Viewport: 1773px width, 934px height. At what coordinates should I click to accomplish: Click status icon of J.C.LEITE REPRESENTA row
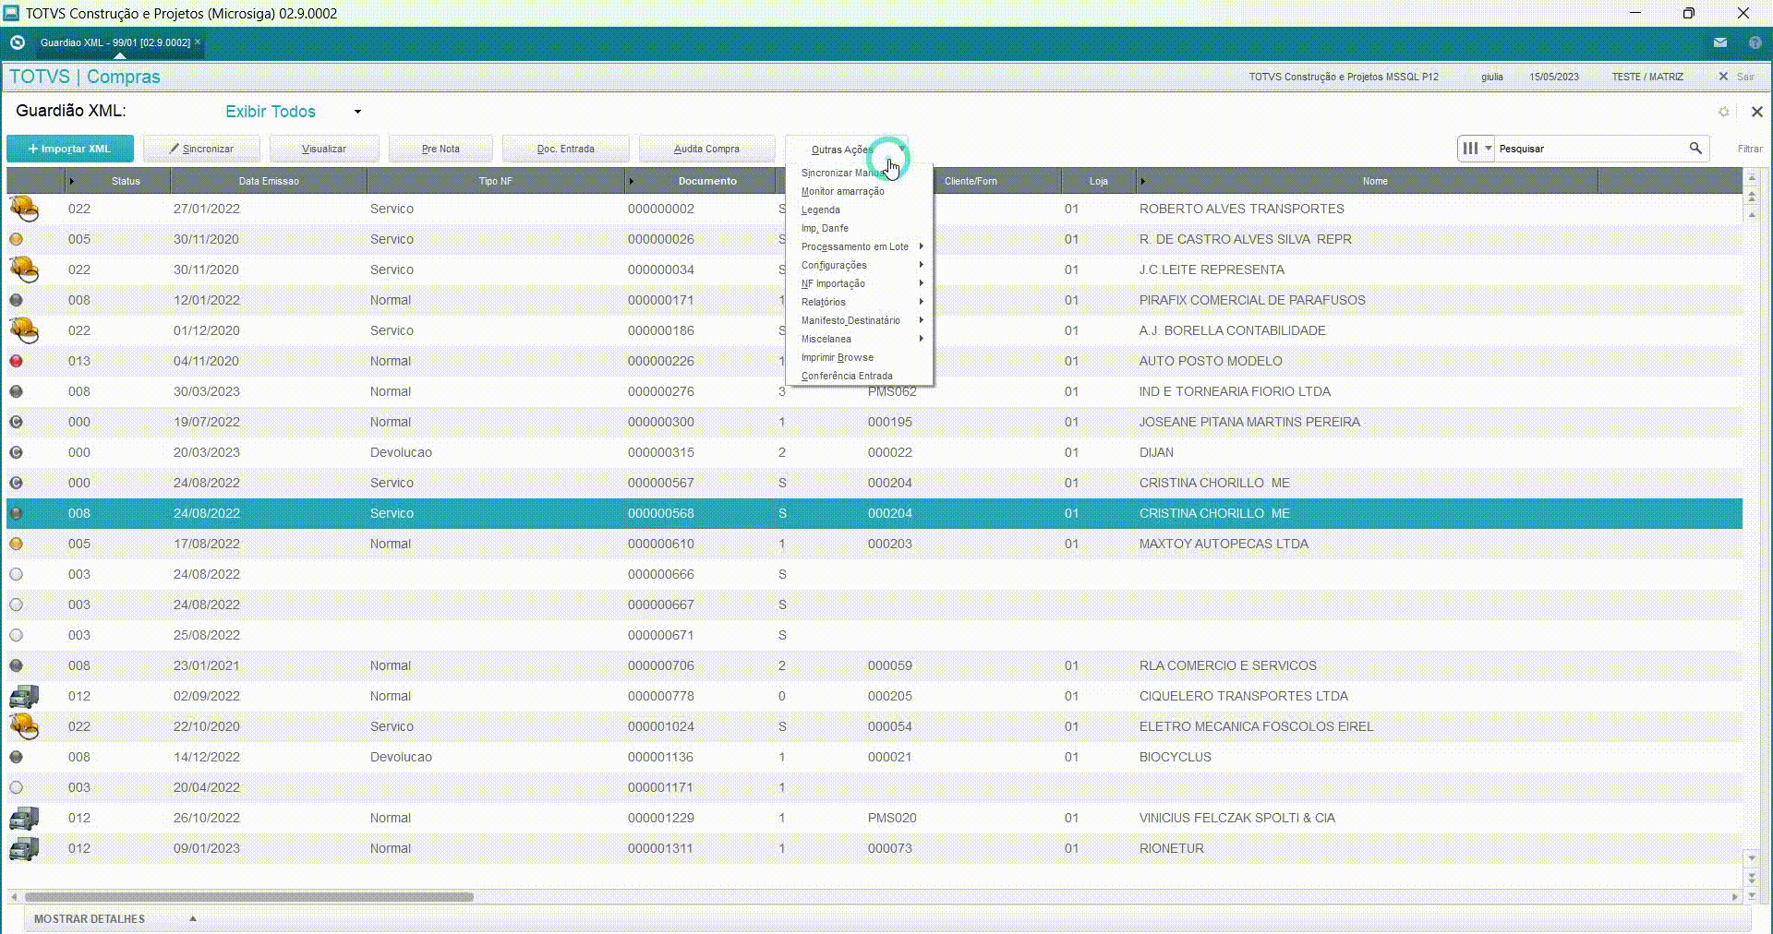[x=24, y=269]
